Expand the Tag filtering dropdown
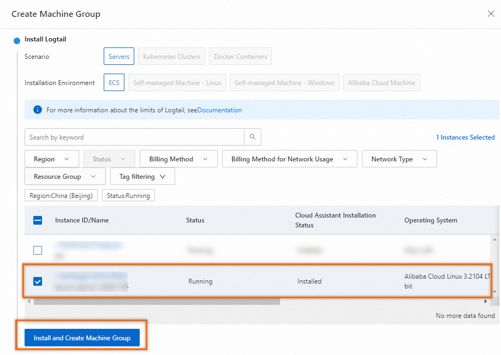501x355 pixels. point(142,177)
